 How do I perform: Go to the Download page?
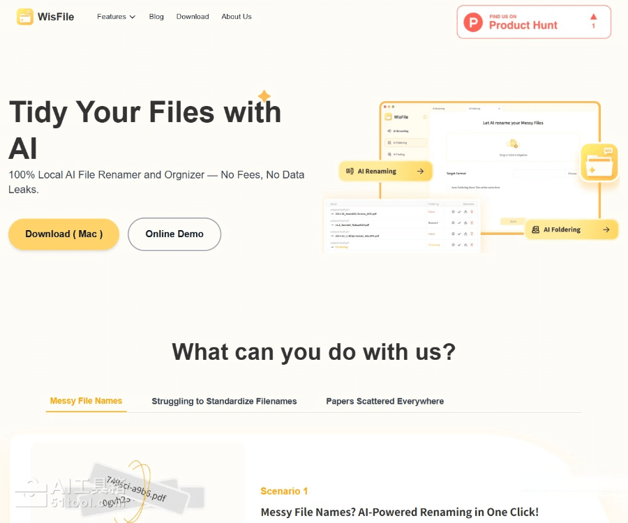click(193, 17)
